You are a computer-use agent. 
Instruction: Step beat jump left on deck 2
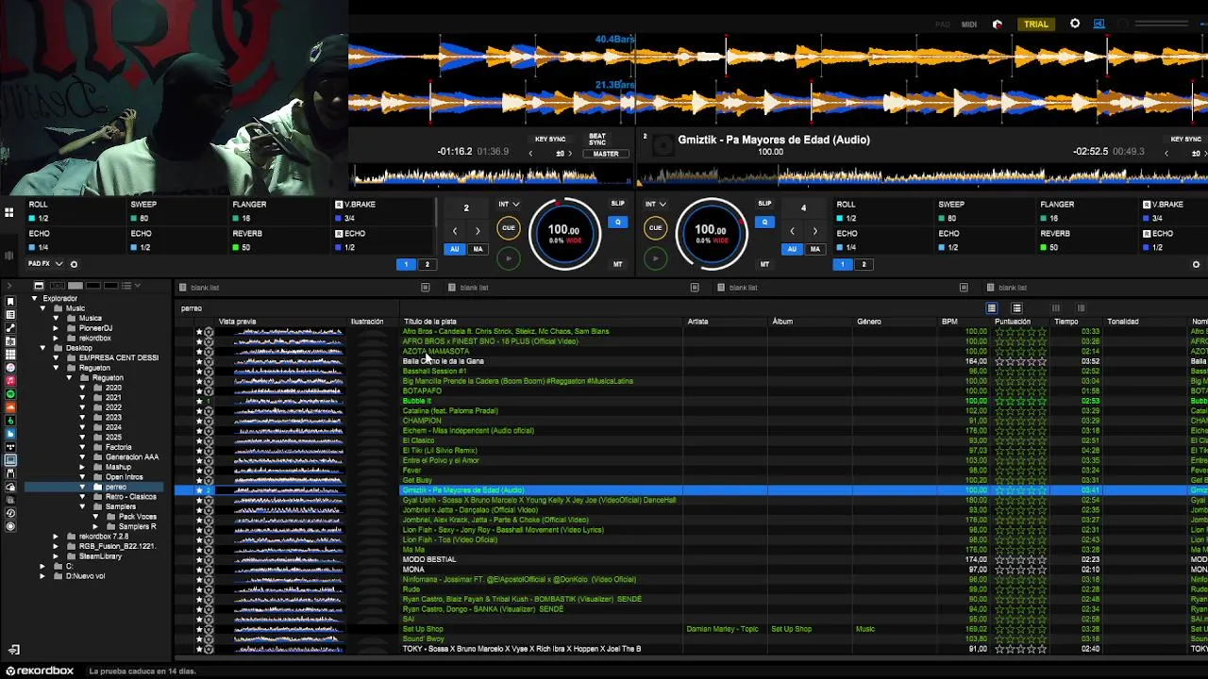coord(454,231)
